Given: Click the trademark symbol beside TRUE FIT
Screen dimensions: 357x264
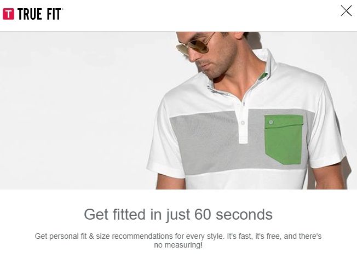Looking at the screenshot, I should pos(62,9).
